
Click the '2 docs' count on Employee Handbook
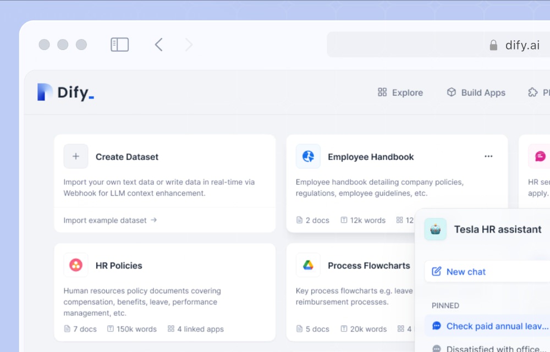[317, 220]
